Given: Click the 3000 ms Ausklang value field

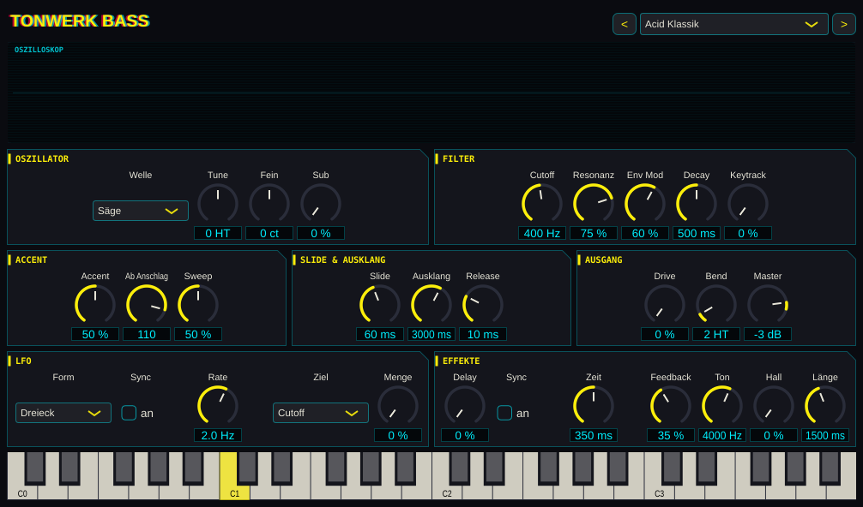Looking at the screenshot, I should (431, 335).
